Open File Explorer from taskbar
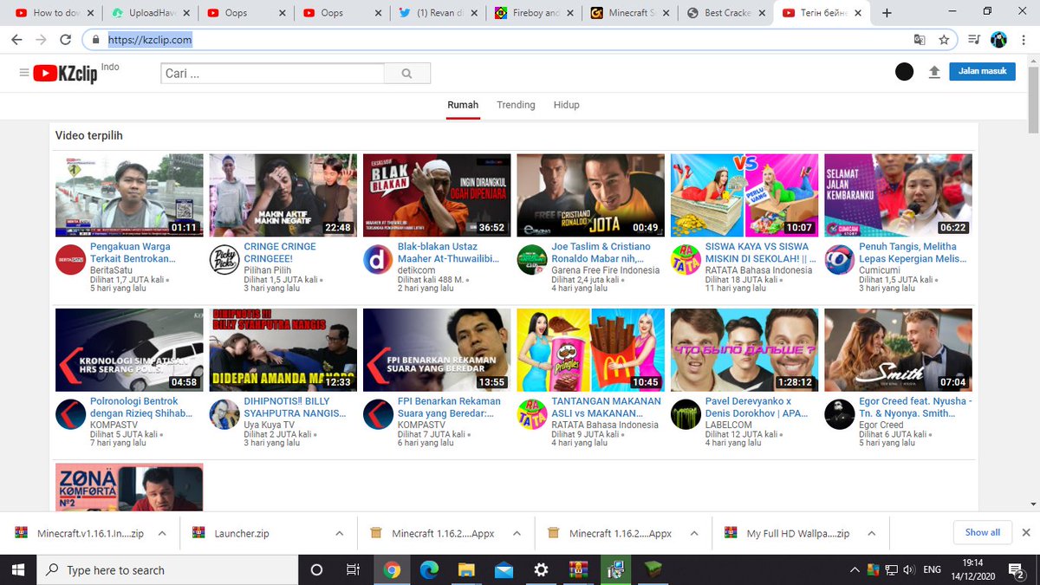Image resolution: width=1040 pixels, height=585 pixels. coord(466,569)
